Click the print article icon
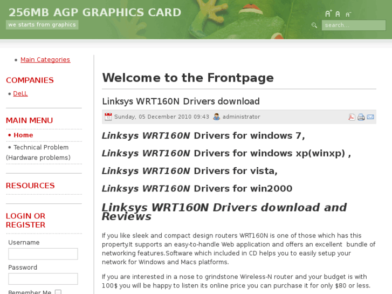Viewport: 392px width, 294px height. click(361, 117)
